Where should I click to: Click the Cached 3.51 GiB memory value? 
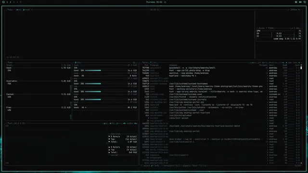(66, 94)
